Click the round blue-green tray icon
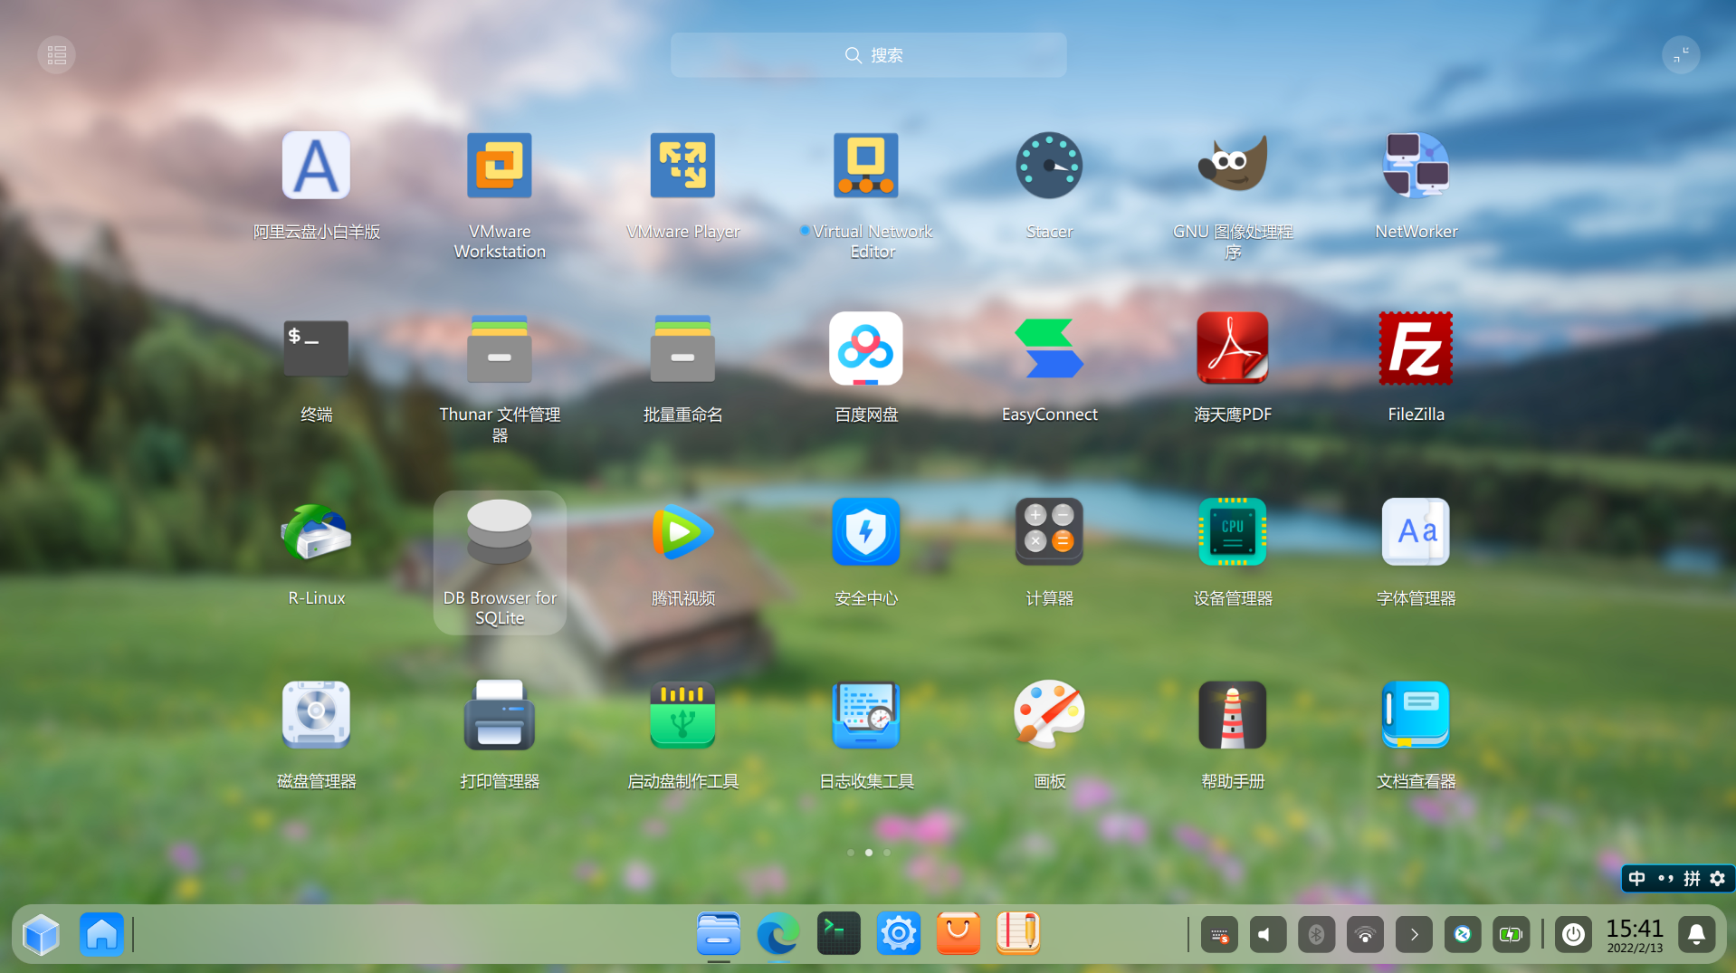The image size is (1736, 973). point(1463,935)
